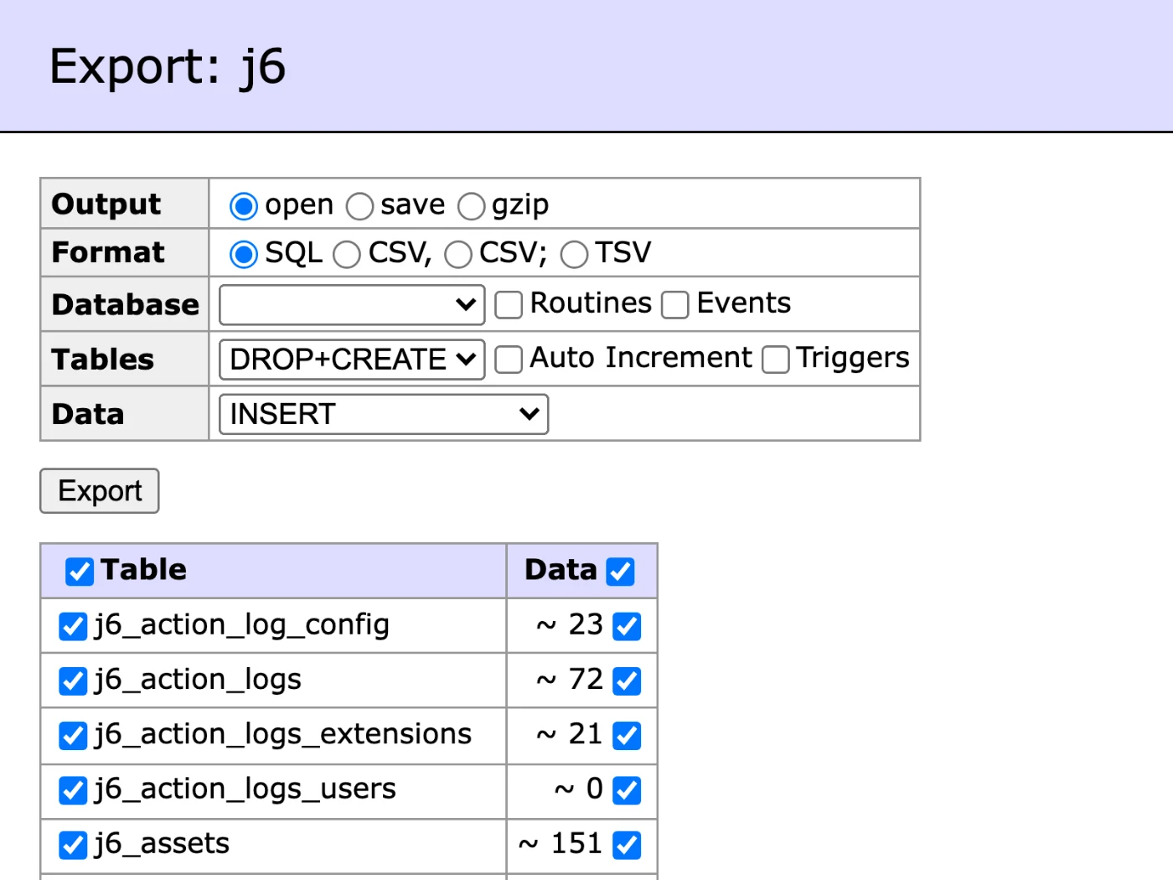
Task: Click the j6_action_logs table name
Action: tap(198, 680)
